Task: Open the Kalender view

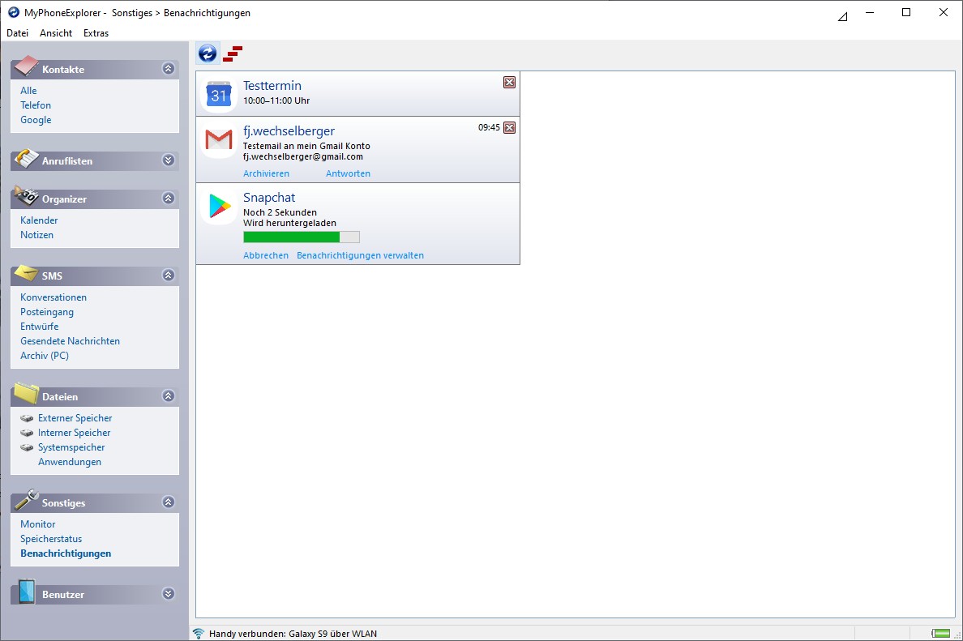Action: pos(39,220)
